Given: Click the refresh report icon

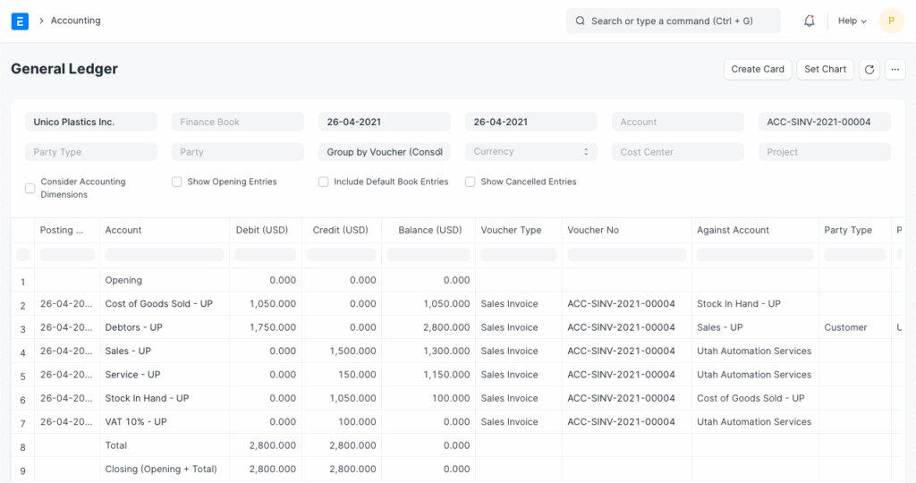Looking at the screenshot, I should (869, 69).
